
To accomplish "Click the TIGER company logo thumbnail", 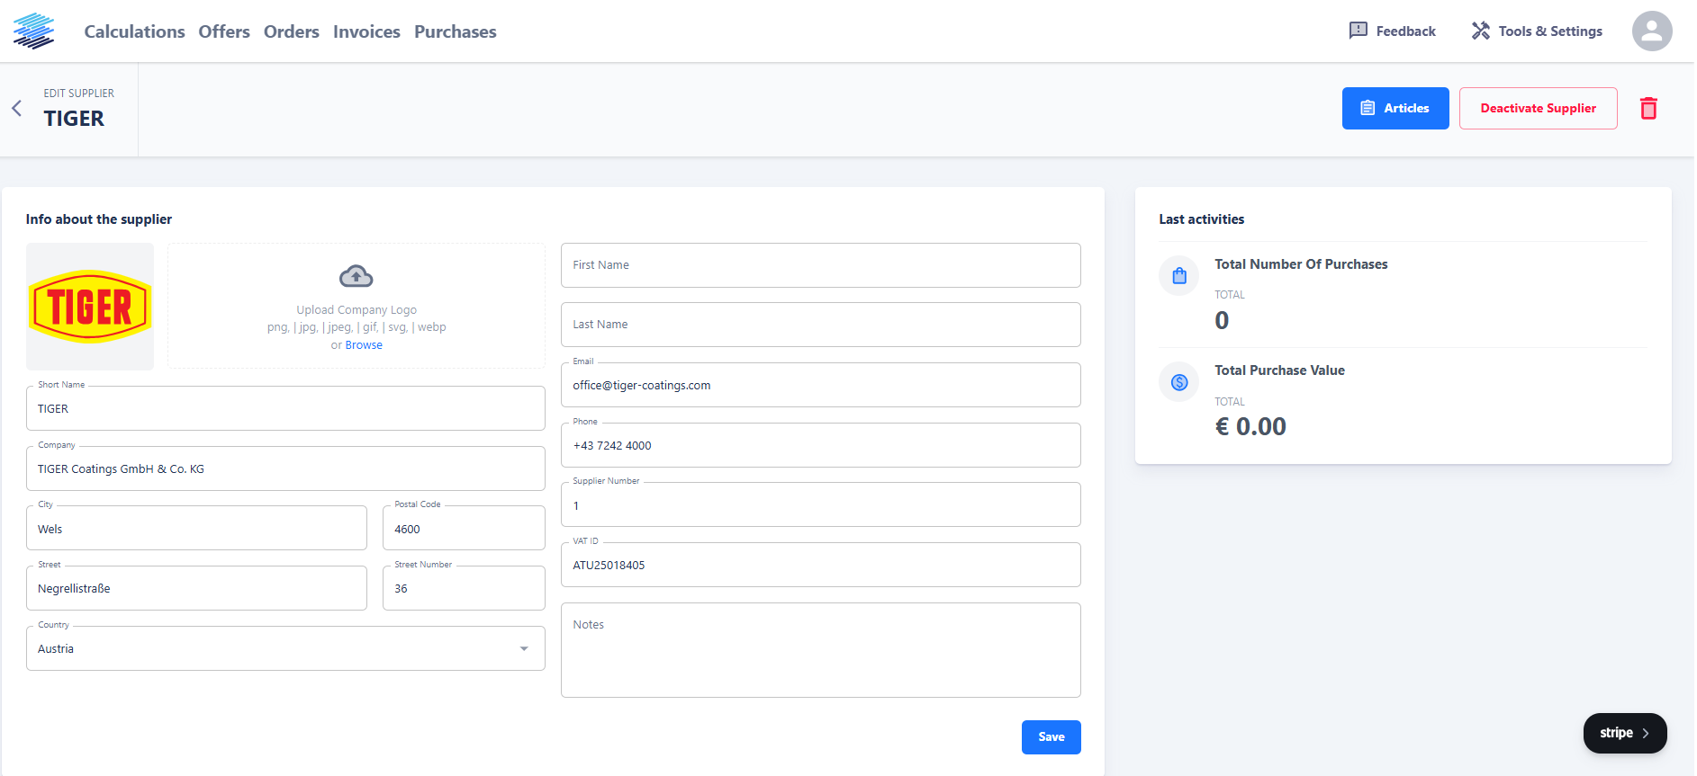I will click(90, 307).
